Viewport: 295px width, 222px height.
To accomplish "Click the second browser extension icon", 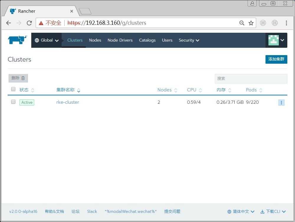I will pyautogui.click(x=275, y=23).
